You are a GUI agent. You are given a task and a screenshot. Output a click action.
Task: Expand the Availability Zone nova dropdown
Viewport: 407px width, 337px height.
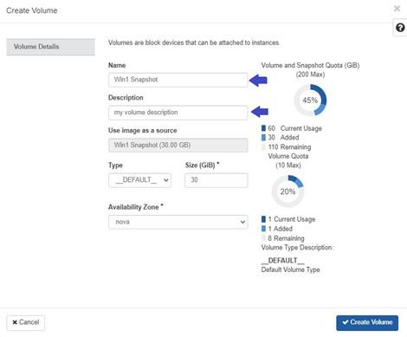[x=178, y=222]
